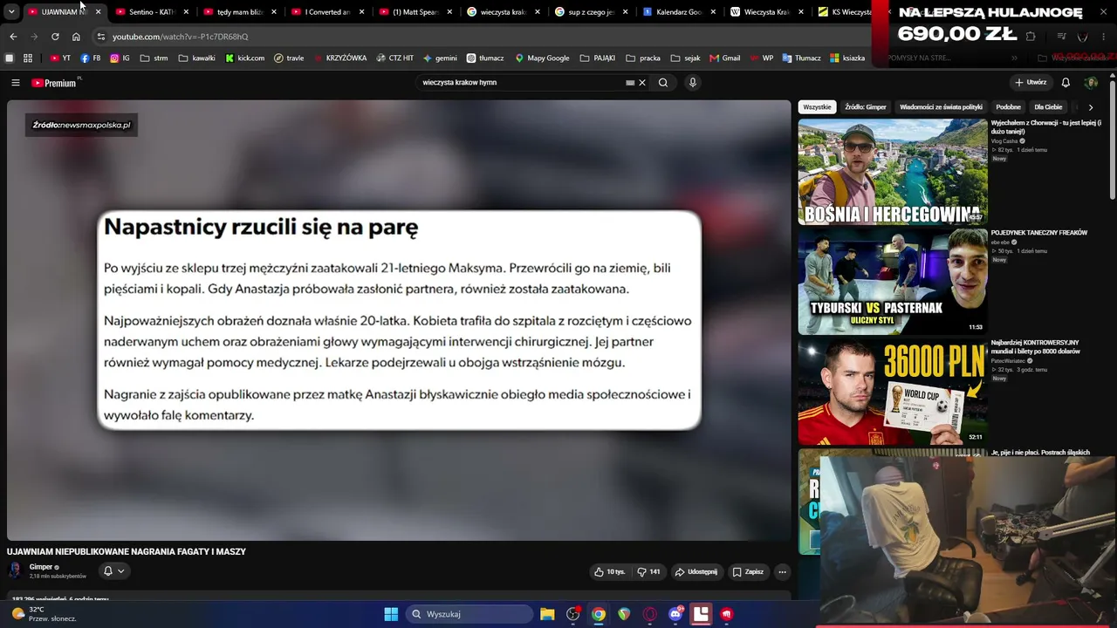Like the video with thumbs up
This screenshot has height=628, width=1117.
click(610, 572)
